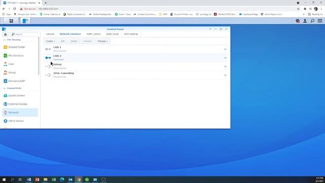Image resolution: width=325 pixels, height=183 pixels.
Task: Open the Create dropdown
Action: click(x=50, y=41)
